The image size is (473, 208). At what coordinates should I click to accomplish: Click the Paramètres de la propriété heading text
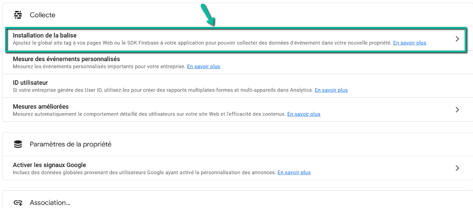(71, 144)
